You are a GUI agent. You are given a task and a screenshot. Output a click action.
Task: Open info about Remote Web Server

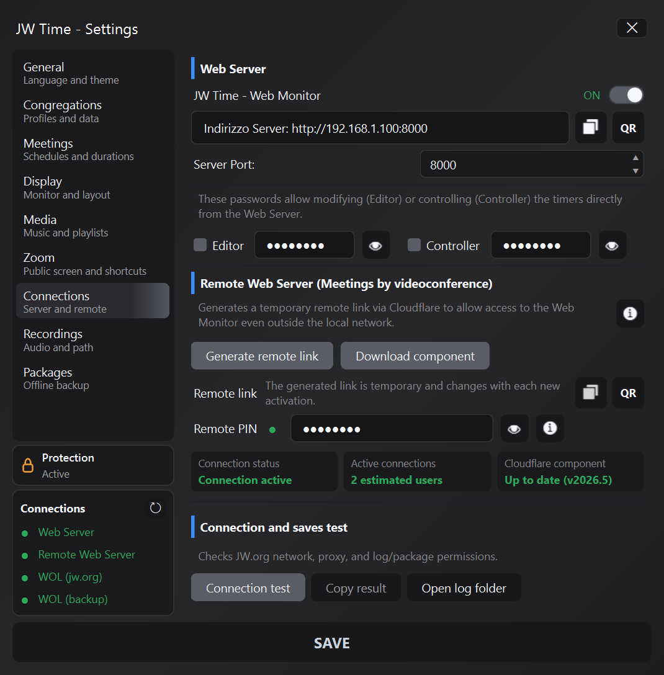point(630,313)
